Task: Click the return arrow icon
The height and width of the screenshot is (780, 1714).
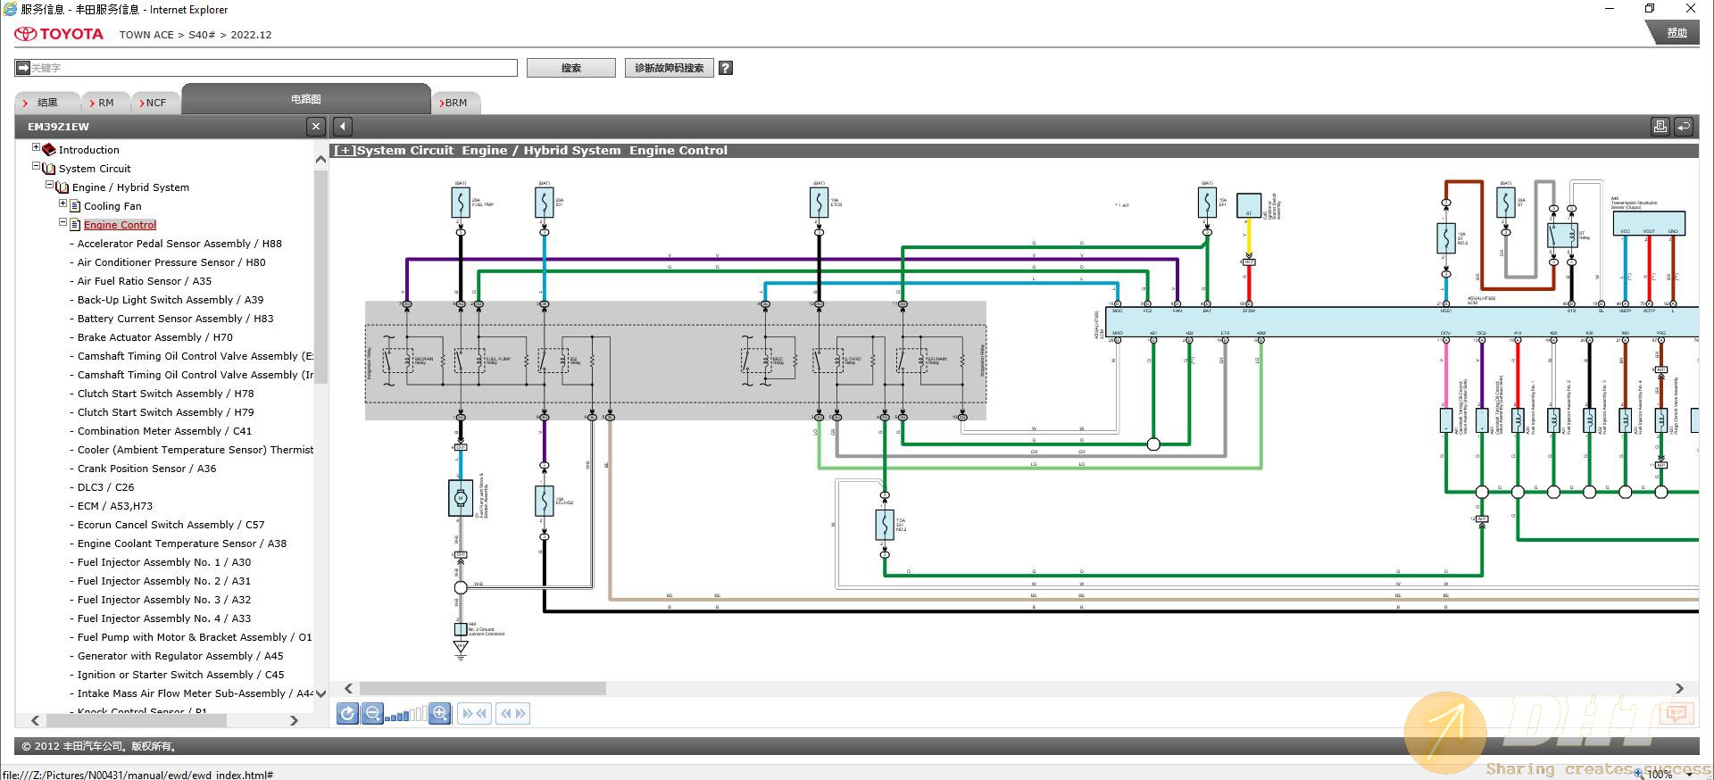Action: tap(1684, 127)
